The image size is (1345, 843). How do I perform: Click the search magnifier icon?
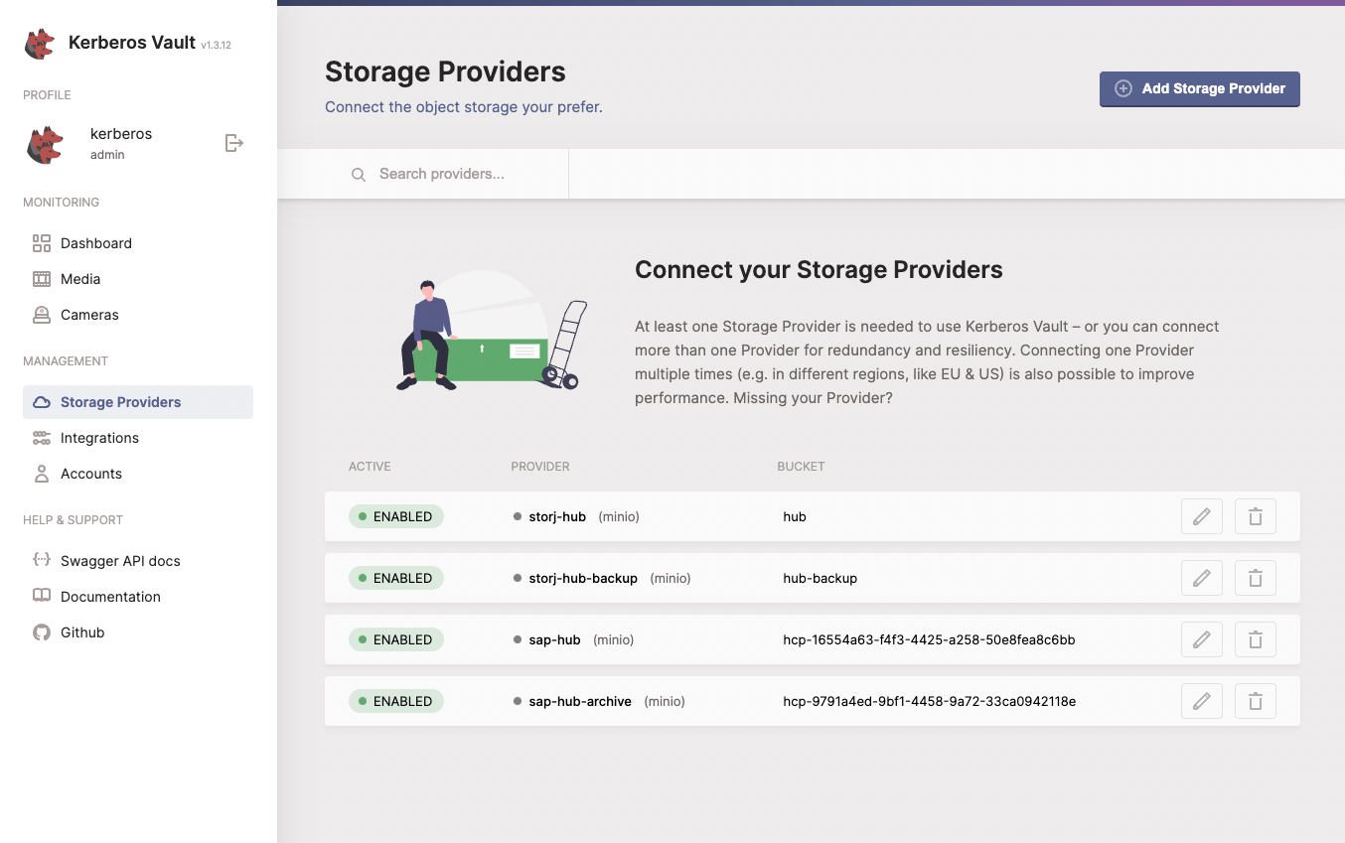pyautogui.click(x=359, y=174)
